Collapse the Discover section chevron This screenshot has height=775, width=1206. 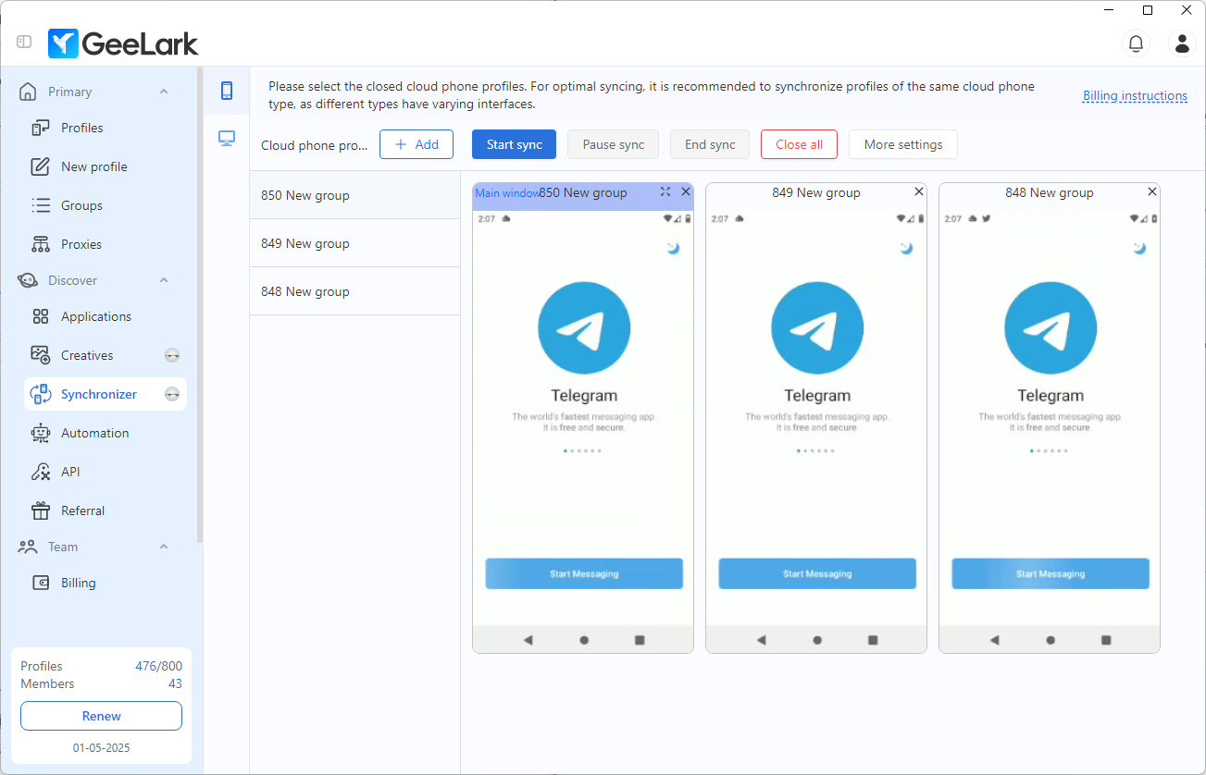pyautogui.click(x=164, y=280)
